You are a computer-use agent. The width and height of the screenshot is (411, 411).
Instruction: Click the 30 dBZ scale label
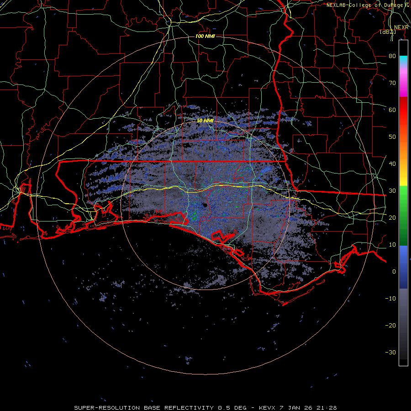(392, 191)
